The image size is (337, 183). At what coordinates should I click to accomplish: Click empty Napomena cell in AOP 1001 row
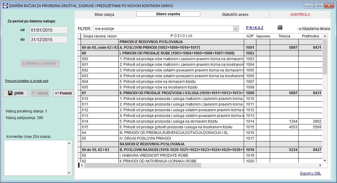(263, 48)
